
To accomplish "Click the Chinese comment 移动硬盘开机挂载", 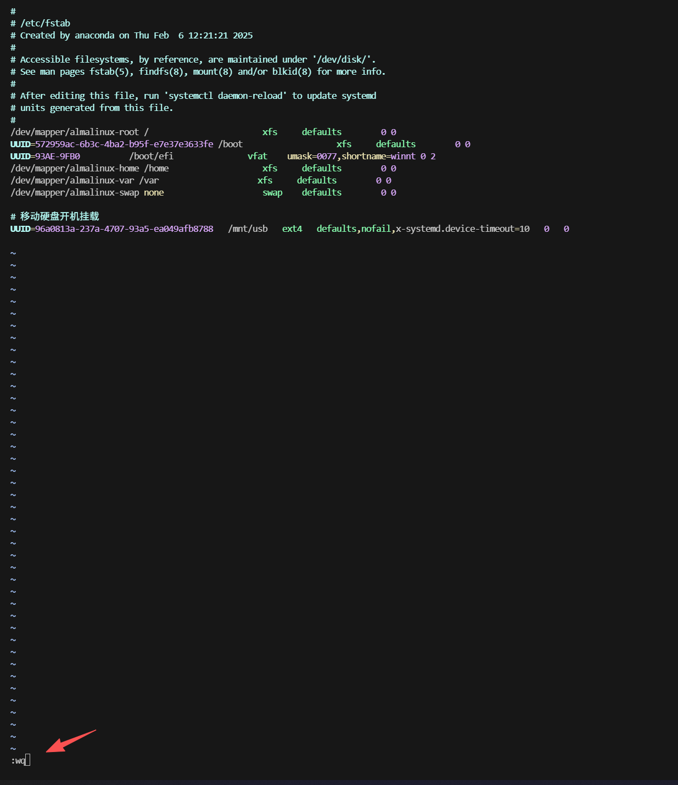I will click(x=59, y=216).
